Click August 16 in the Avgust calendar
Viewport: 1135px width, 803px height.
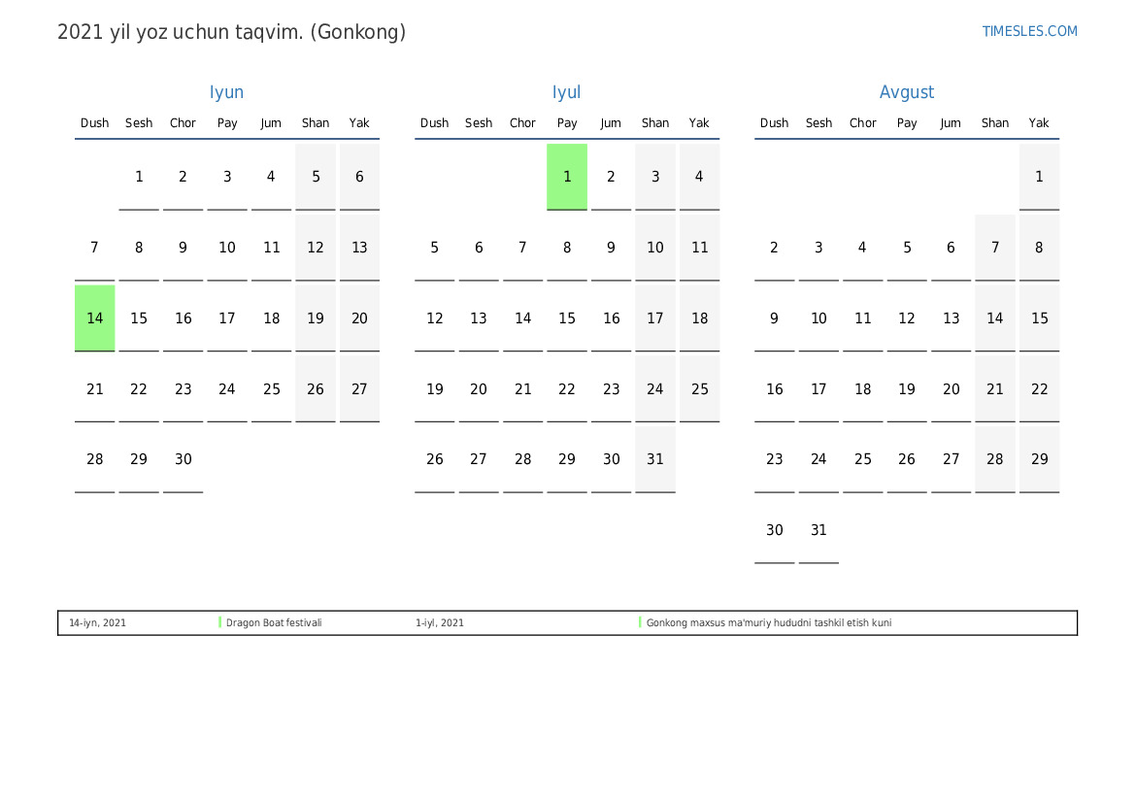[775, 389]
